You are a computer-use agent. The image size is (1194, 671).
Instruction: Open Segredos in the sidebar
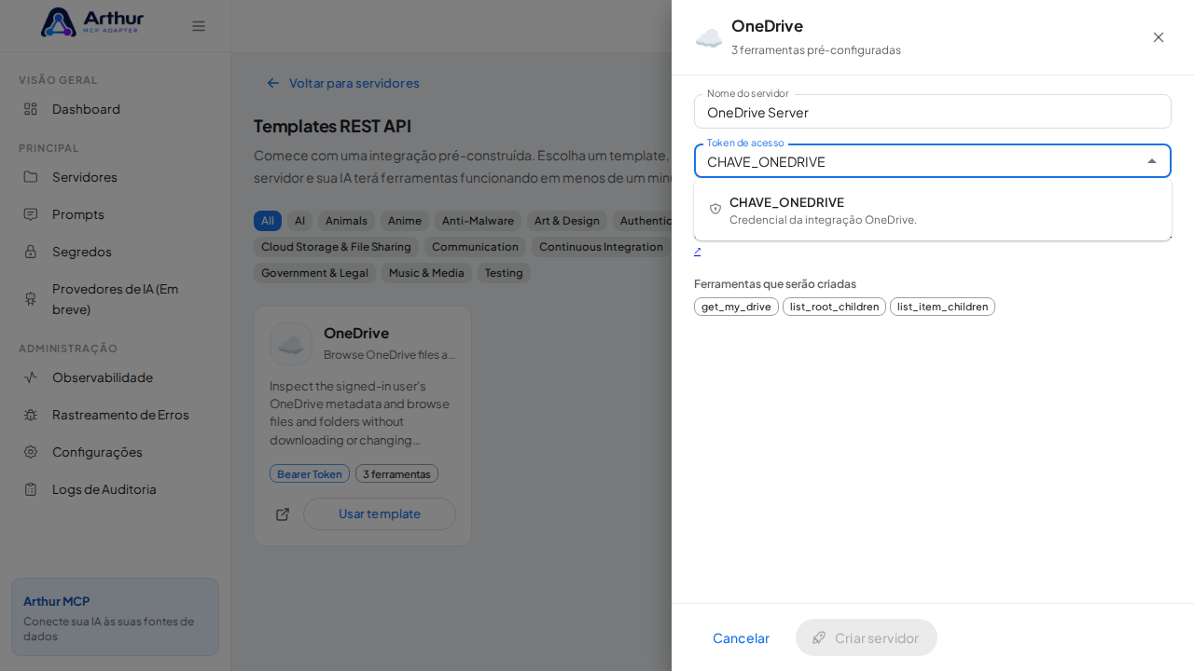click(x=116, y=252)
